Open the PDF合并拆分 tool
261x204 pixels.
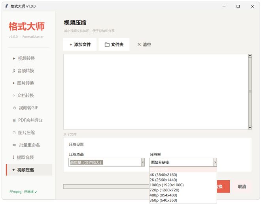[x=29, y=120]
